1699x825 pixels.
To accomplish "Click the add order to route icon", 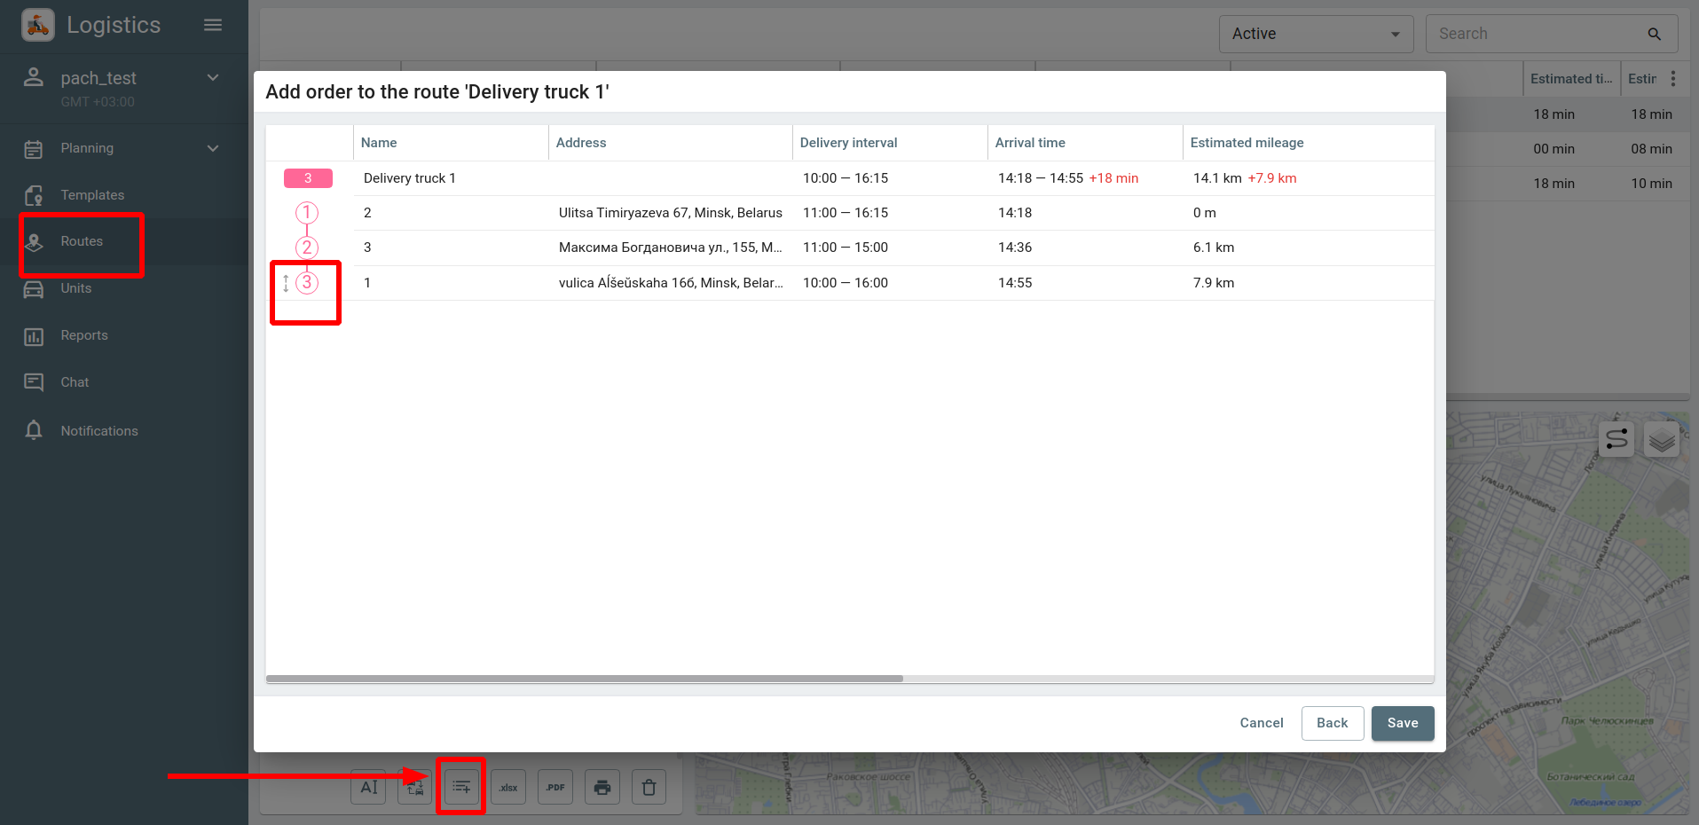I will [461, 787].
